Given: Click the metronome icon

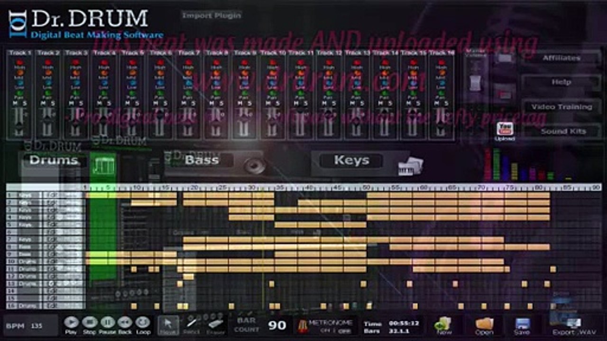Looking at the screenshot, I should point(302,326).
